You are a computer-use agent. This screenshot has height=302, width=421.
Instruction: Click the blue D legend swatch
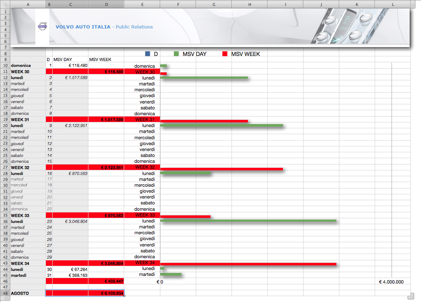coord(147,54)
